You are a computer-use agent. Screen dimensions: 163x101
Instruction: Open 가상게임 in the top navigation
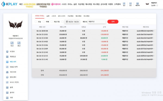pyautogui.click(x=81, y=4)
